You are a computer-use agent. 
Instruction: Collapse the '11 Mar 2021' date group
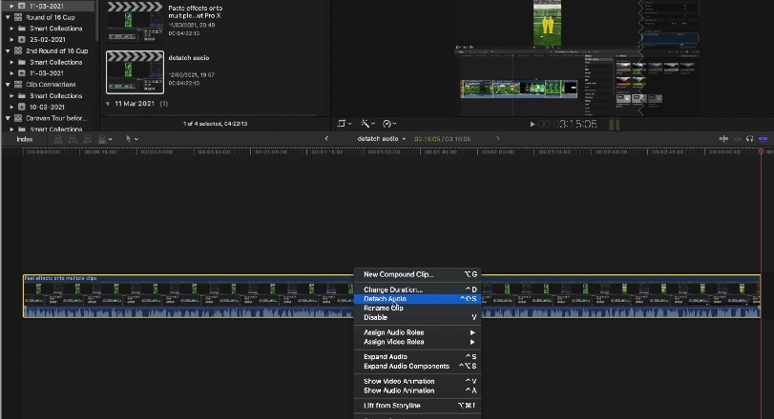(108, 104)
